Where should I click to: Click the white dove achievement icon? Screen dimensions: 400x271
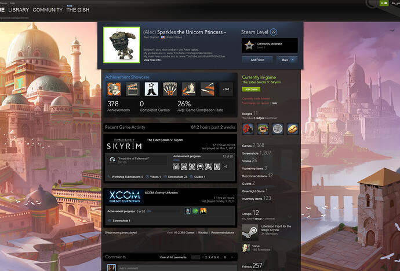pos(188,89)
